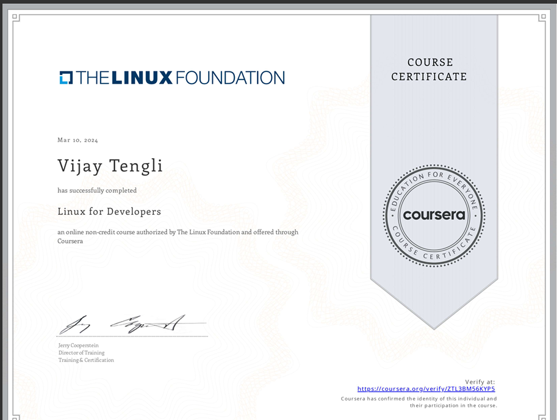The height and width of the screenshot is (420, 557).
Task: Click the top-left corner ornament of certificate
Action: pyautogui.click(x=16, y=17)
